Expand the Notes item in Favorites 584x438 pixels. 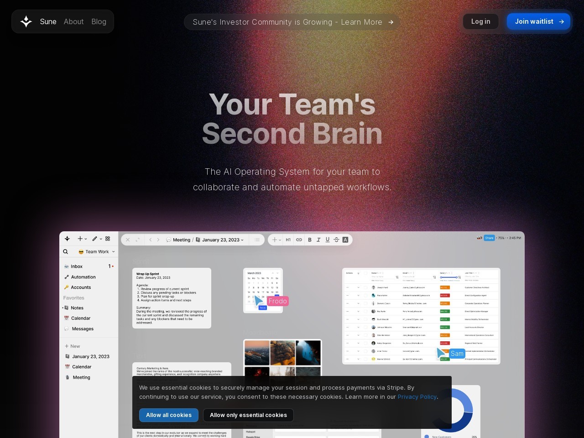point(63,308)
